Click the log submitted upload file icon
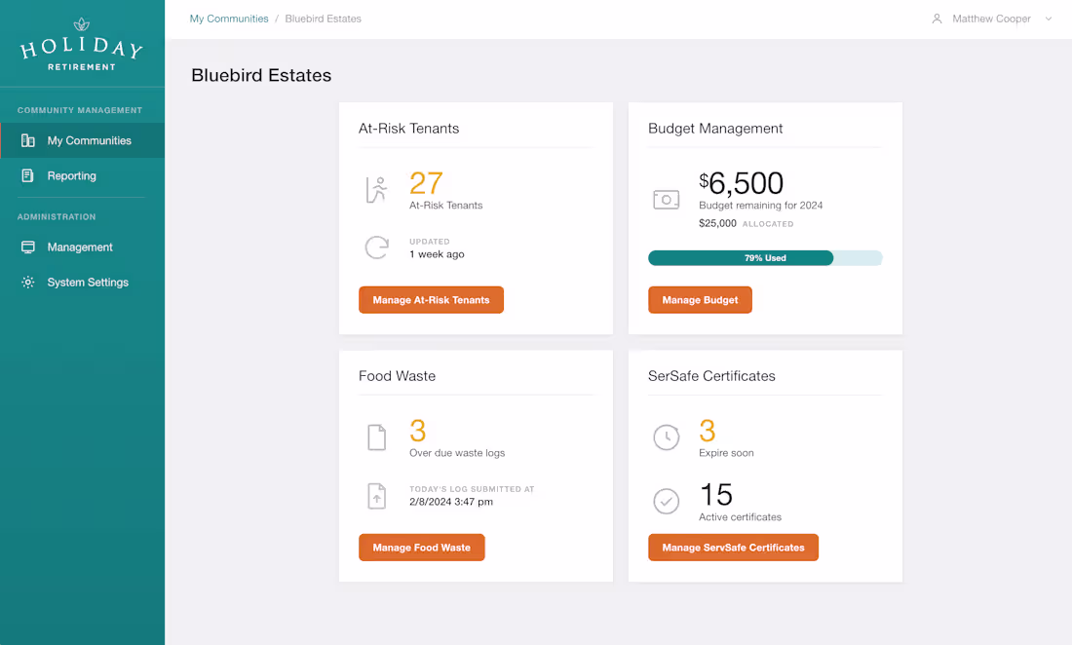The height and width of the screenshot is (645, 1072). pyautogui.click(x=377, y=496)
